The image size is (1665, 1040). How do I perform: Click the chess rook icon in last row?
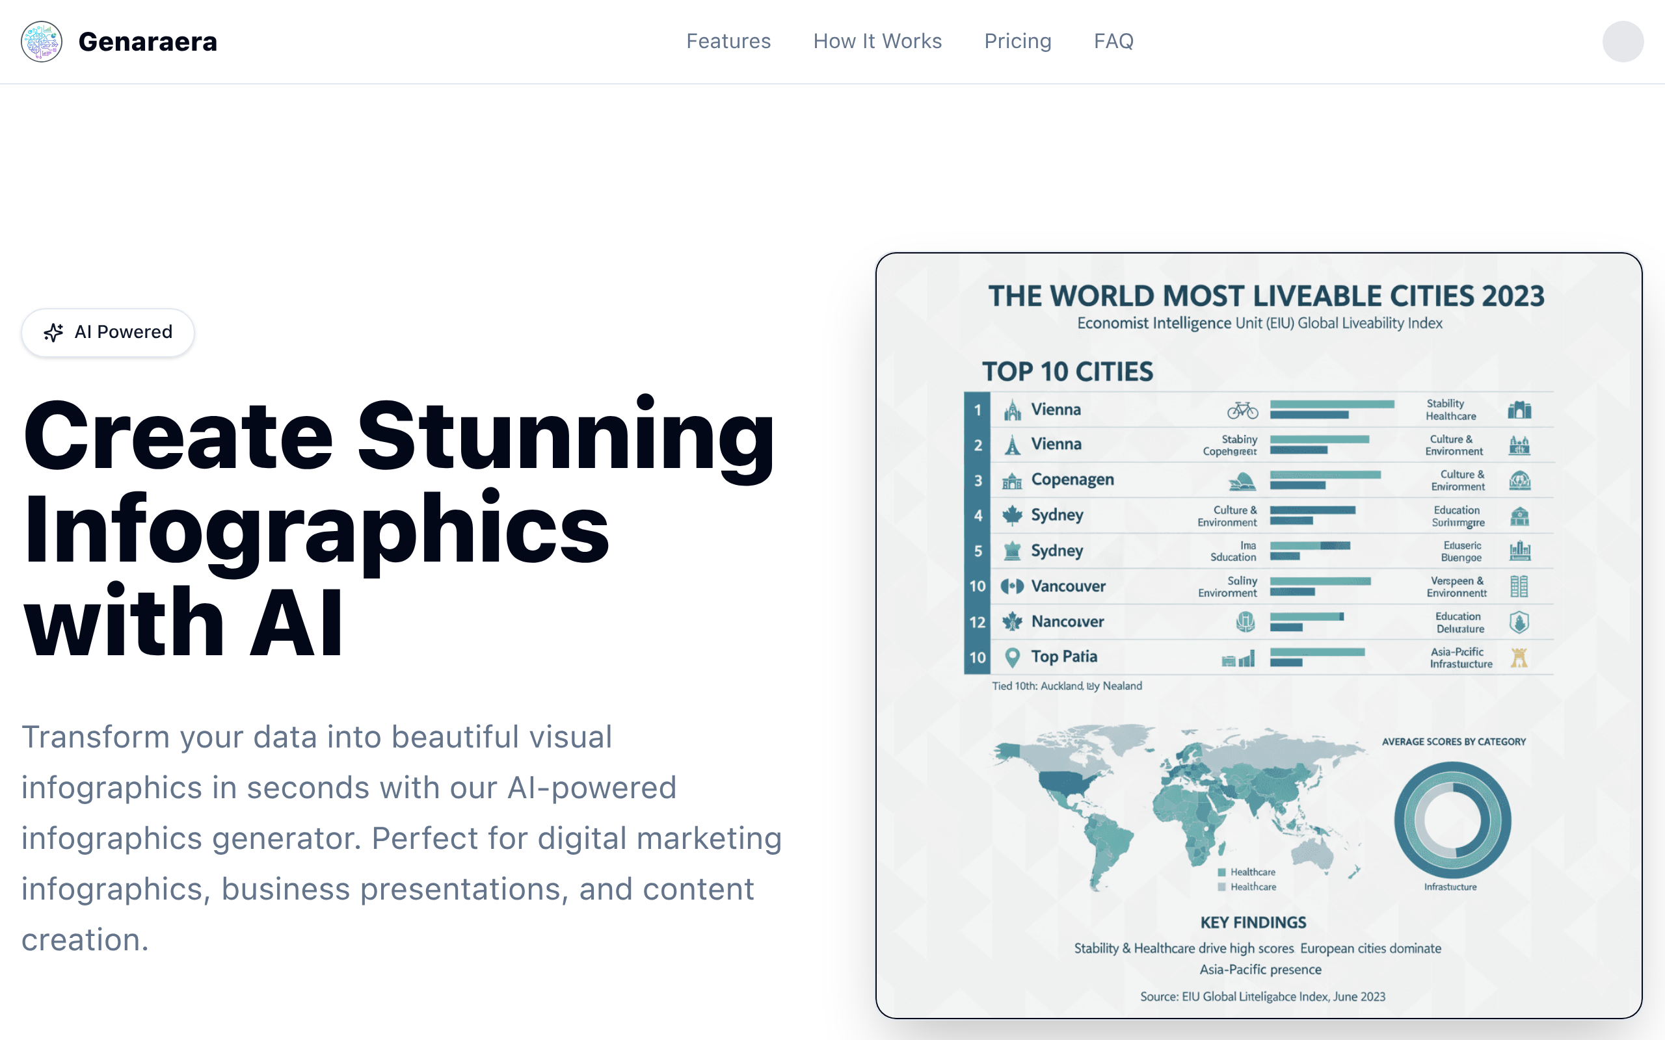1519,658
